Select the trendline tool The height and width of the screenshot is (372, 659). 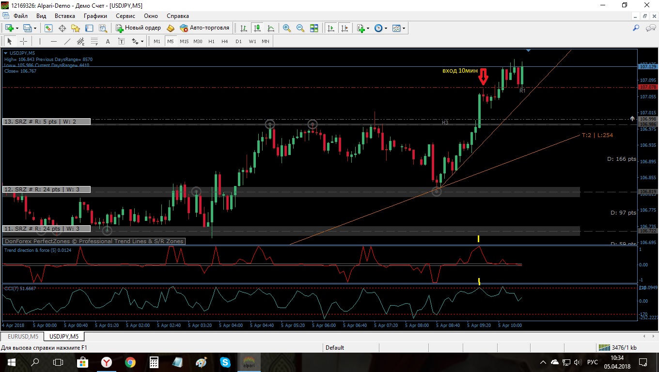(67, 41)
